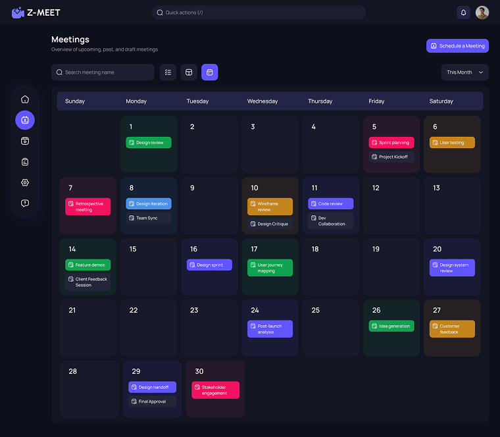The height and width of the screenshot is (437, 500).
Task: Focus the Quick actions search bar
Action: [x=259, y=13]
